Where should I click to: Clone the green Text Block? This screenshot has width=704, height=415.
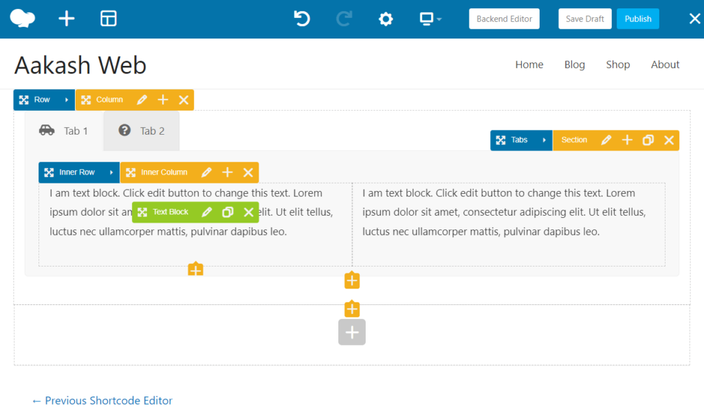coord(228,212)
